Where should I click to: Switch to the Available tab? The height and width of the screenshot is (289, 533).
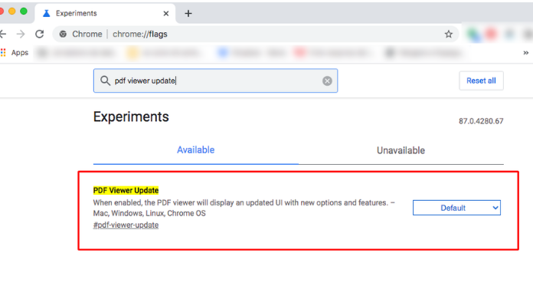click(196, 150)
